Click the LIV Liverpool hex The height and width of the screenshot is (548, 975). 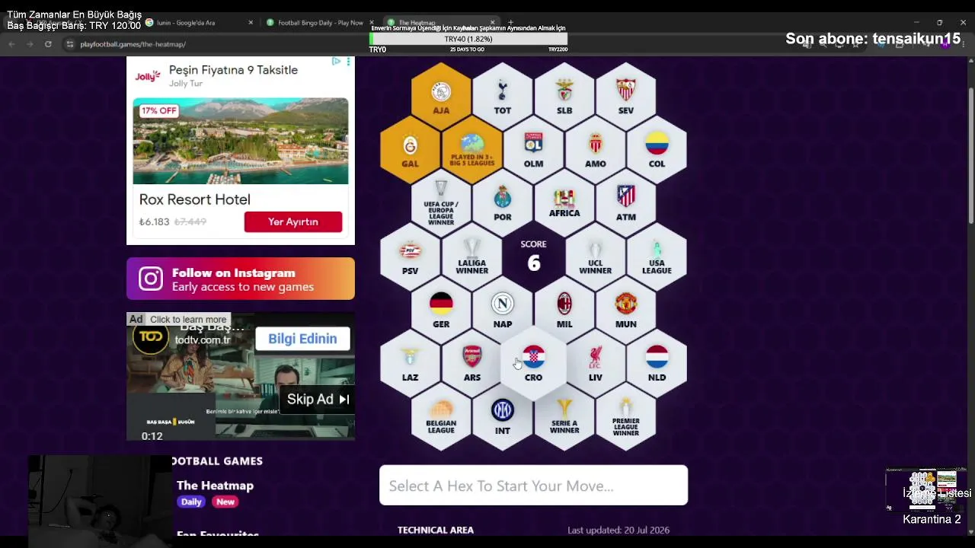coord(596,363)
